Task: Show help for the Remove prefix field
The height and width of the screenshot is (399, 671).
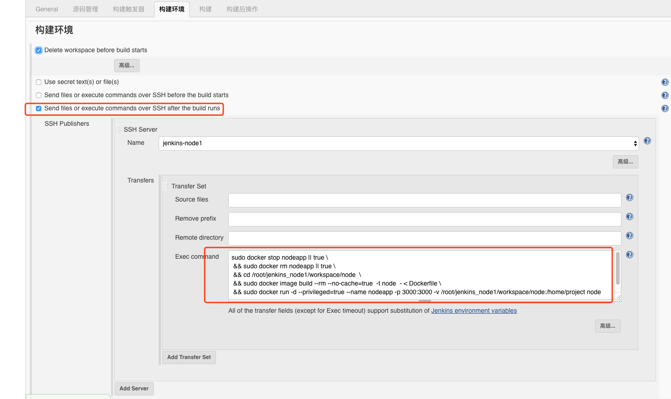Action: [630, 217]
